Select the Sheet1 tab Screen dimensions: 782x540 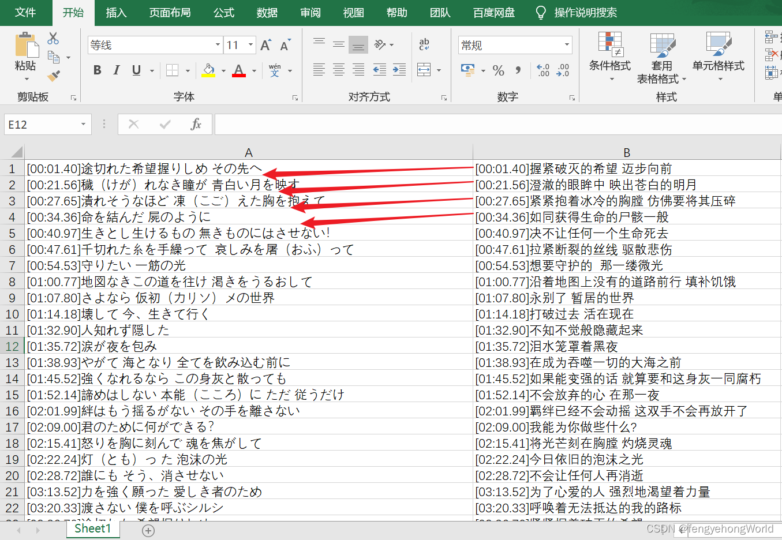92,528
